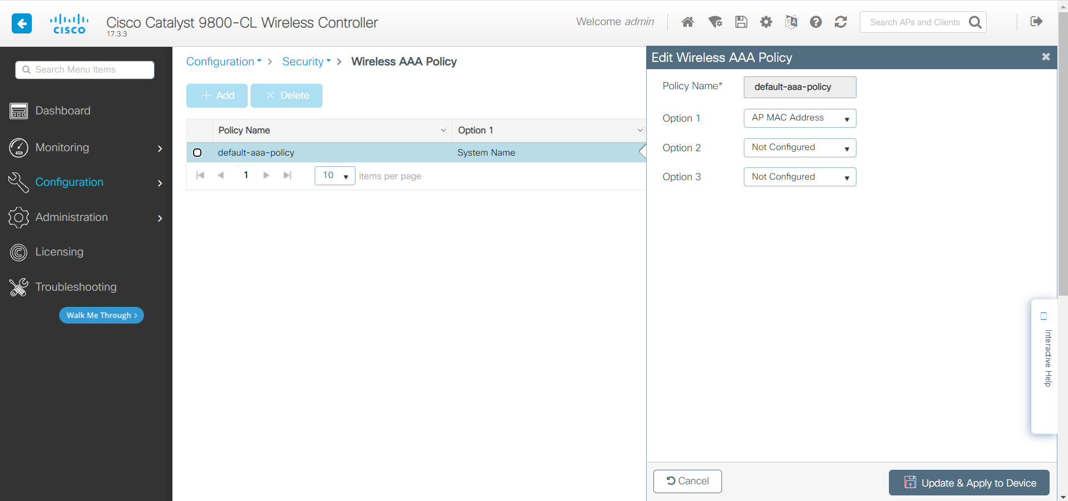Click the magnifier icon beside Search APs and Clients
1068x501 pixels.
click(975, 22)
